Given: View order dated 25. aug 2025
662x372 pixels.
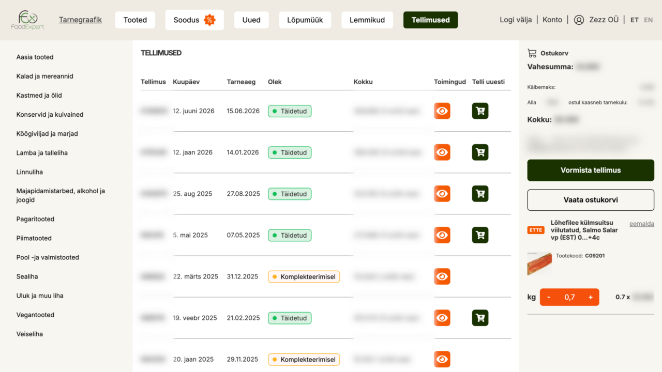Looking at the screenshot, I should [x=442, y=194].
